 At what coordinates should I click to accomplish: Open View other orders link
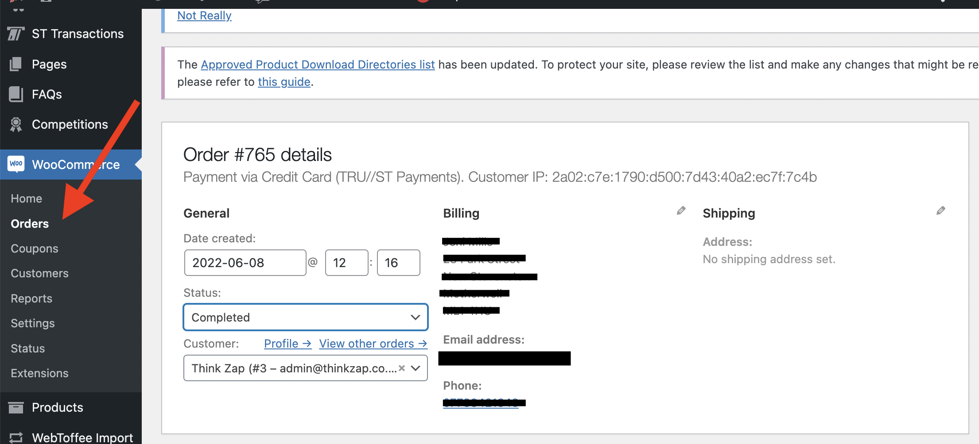[373, 344]
